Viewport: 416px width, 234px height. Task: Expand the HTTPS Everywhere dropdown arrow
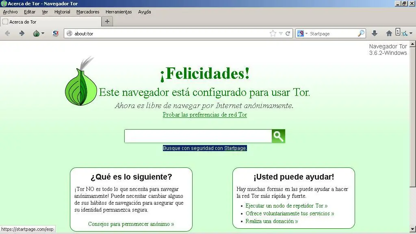click(x=411, y=33)
